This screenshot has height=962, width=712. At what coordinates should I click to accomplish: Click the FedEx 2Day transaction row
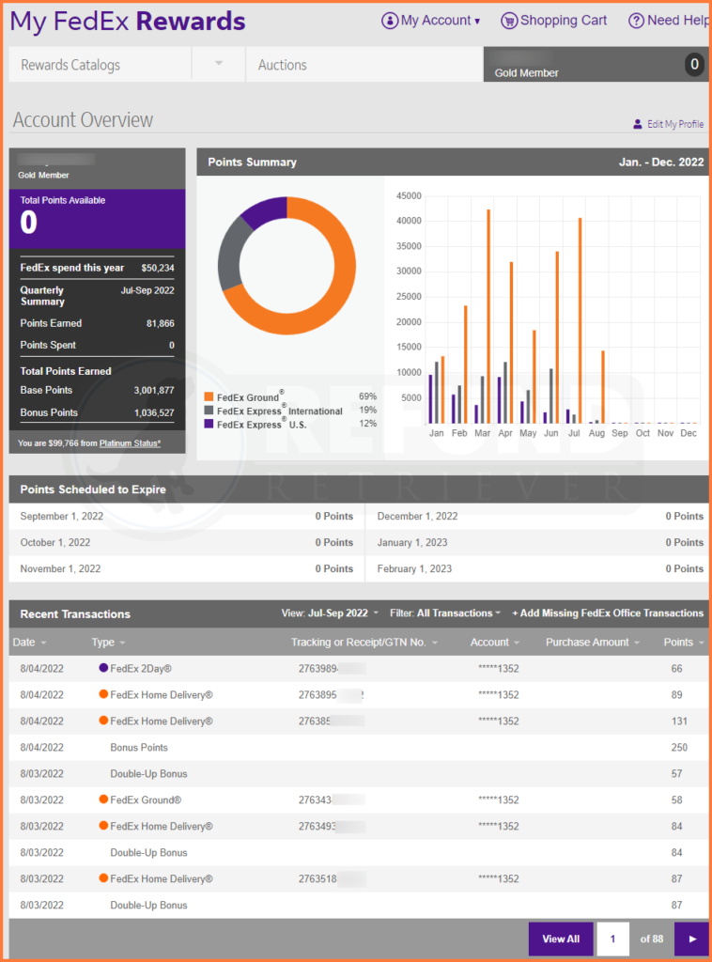359,668
